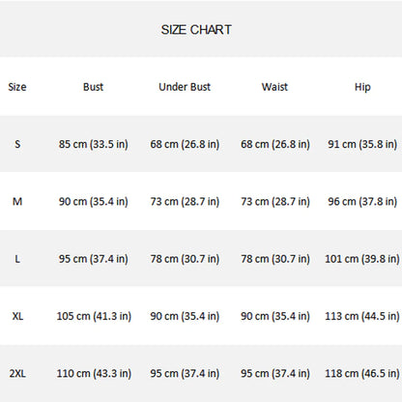Viewport: 402px width, 402px height.
Task: Click bust value 95 cm (37.4 in) for L
Action: pyautogui.click(x=94, y=259)
